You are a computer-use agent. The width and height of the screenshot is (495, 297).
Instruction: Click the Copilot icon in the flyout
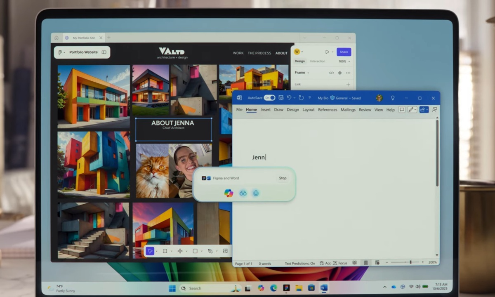tap(229, 193)
